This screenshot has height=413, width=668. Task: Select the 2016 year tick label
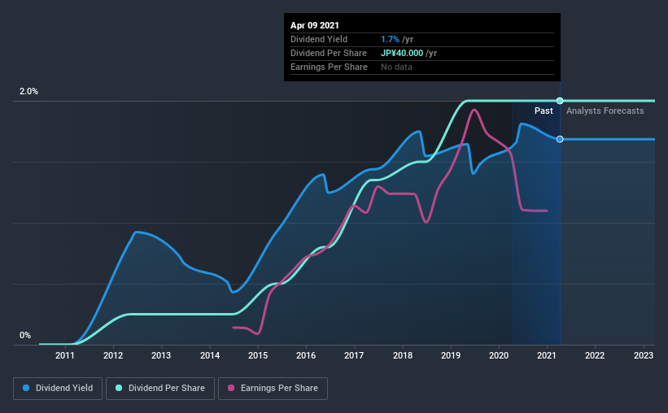click(306, 355)
